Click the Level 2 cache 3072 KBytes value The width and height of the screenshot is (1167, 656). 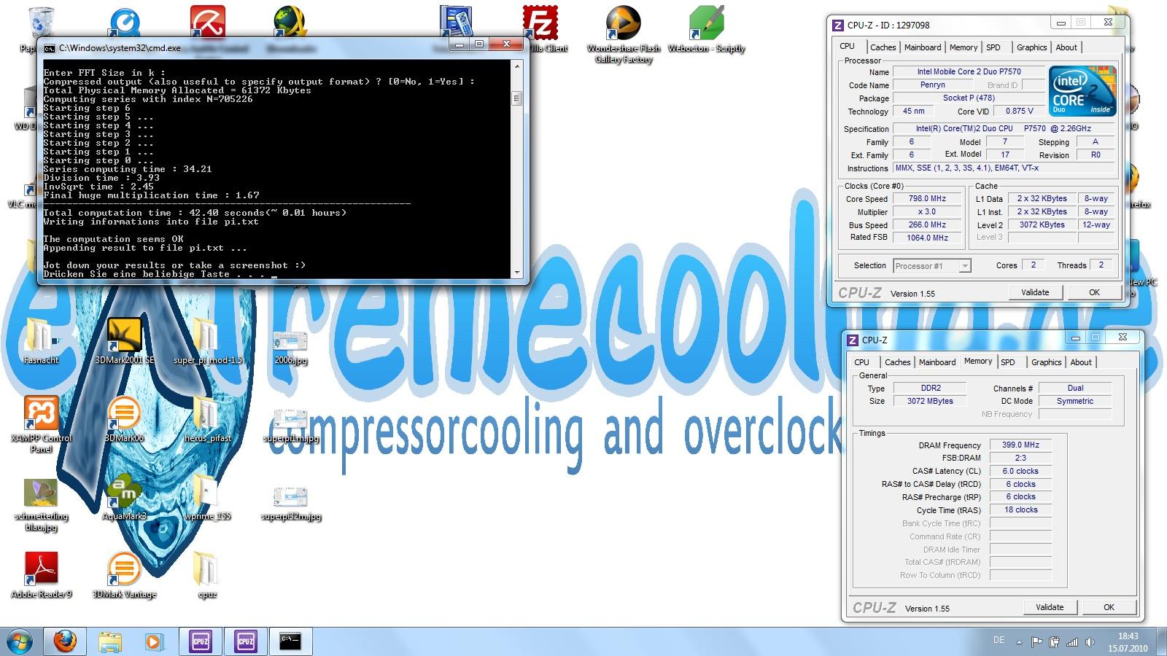pyautogui.click(x=1042, y=224)
